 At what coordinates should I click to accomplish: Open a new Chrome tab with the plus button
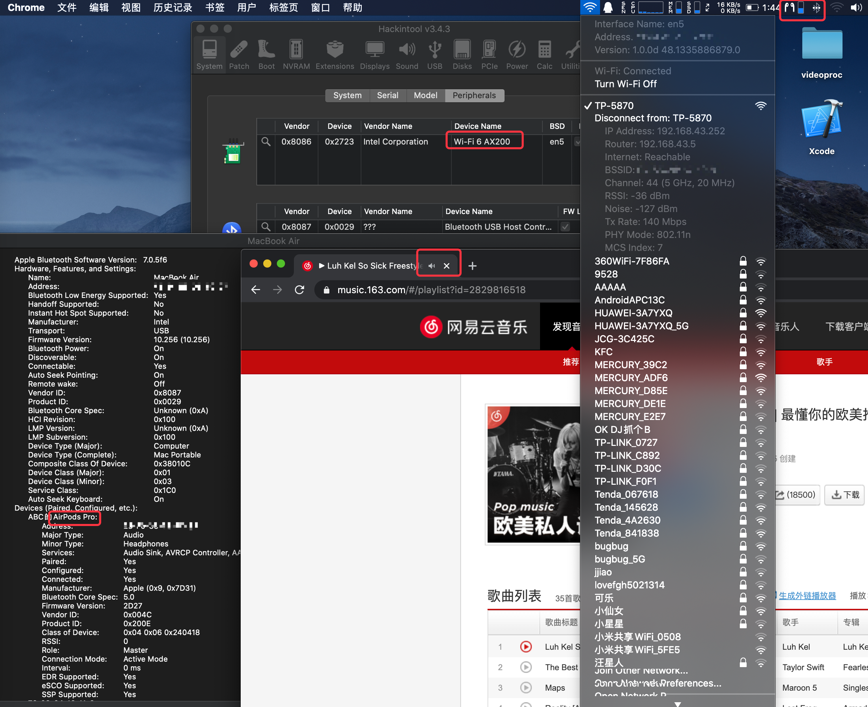[x=473, y=266]
